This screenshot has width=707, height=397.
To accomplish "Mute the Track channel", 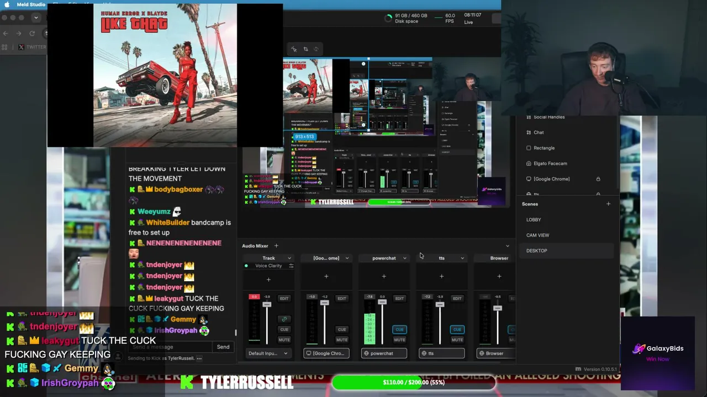I will point(284,340).
